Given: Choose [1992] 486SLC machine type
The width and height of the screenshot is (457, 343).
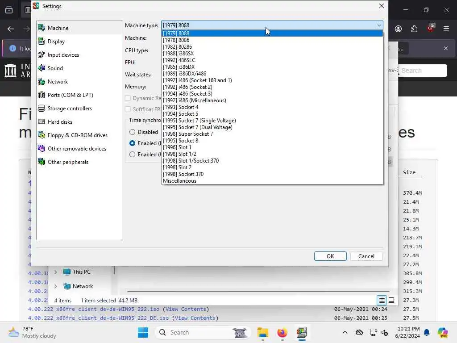Looking at the screenshot, I should tap(272, 60).
